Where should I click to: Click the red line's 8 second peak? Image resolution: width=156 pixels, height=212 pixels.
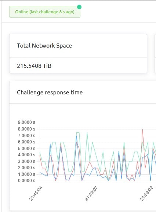pyautogui.click(x=142, y=129)
